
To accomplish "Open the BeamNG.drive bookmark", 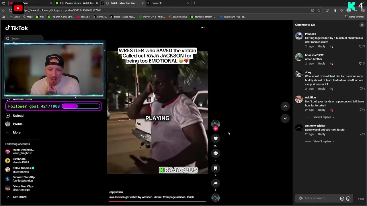I will [178, 17].
